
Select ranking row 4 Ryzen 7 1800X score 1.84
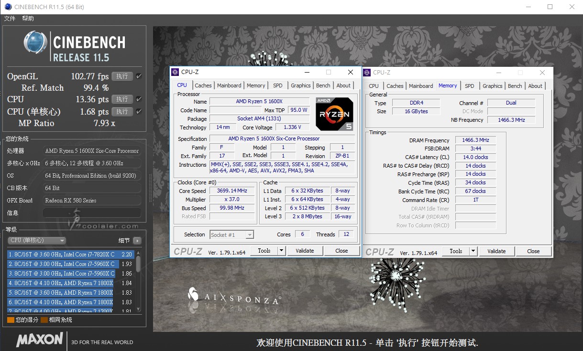[x=71, y=283]
